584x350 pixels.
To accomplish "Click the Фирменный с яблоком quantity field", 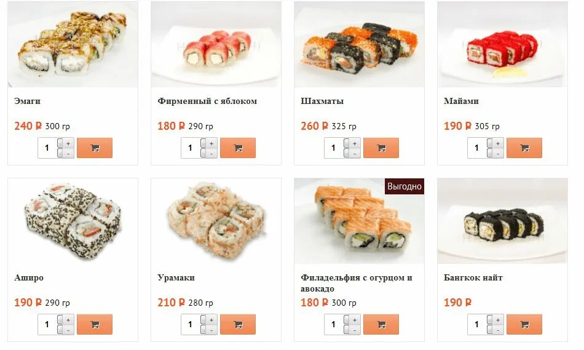I will (x=191, y=148).
